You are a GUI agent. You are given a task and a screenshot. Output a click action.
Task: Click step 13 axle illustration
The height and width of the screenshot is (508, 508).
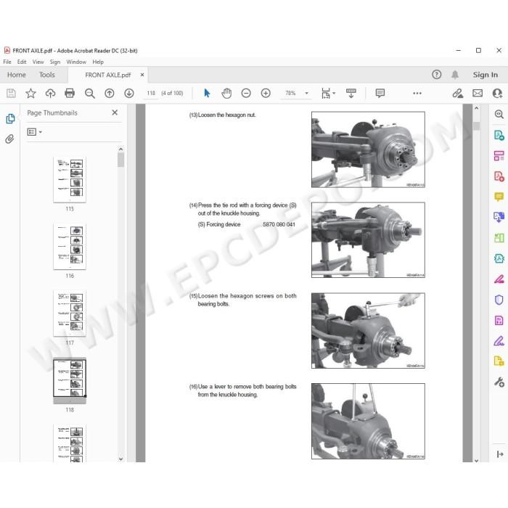pyautogui.click(x=368, y=149)
